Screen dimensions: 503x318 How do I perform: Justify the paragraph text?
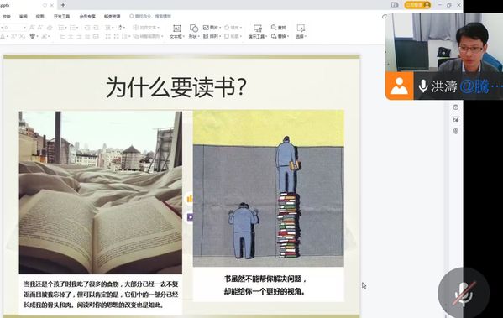tap(87, 36)
